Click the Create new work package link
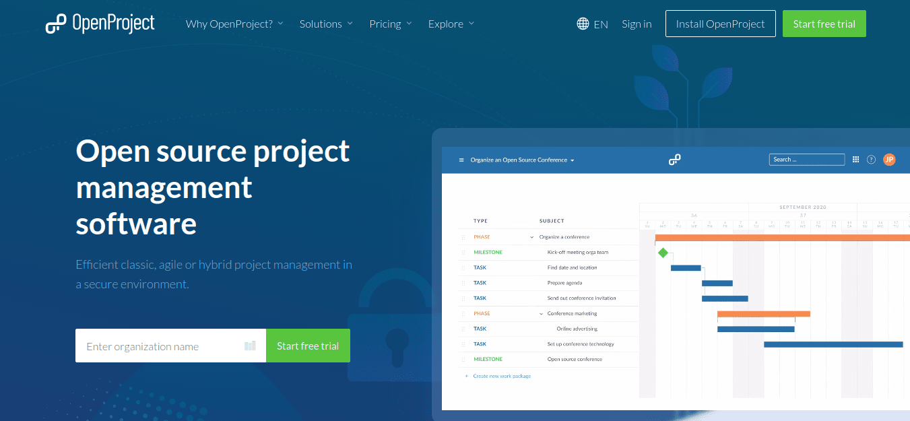 tap(502, 376)
